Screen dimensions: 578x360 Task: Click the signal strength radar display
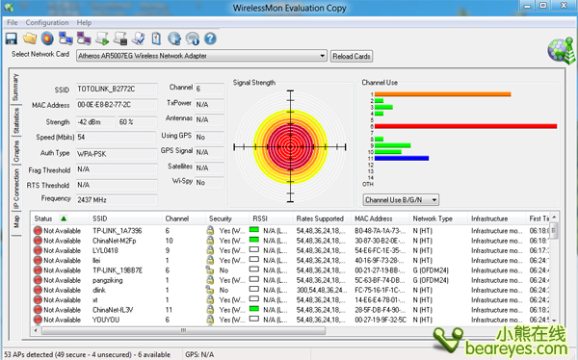(x=291, y=146)
